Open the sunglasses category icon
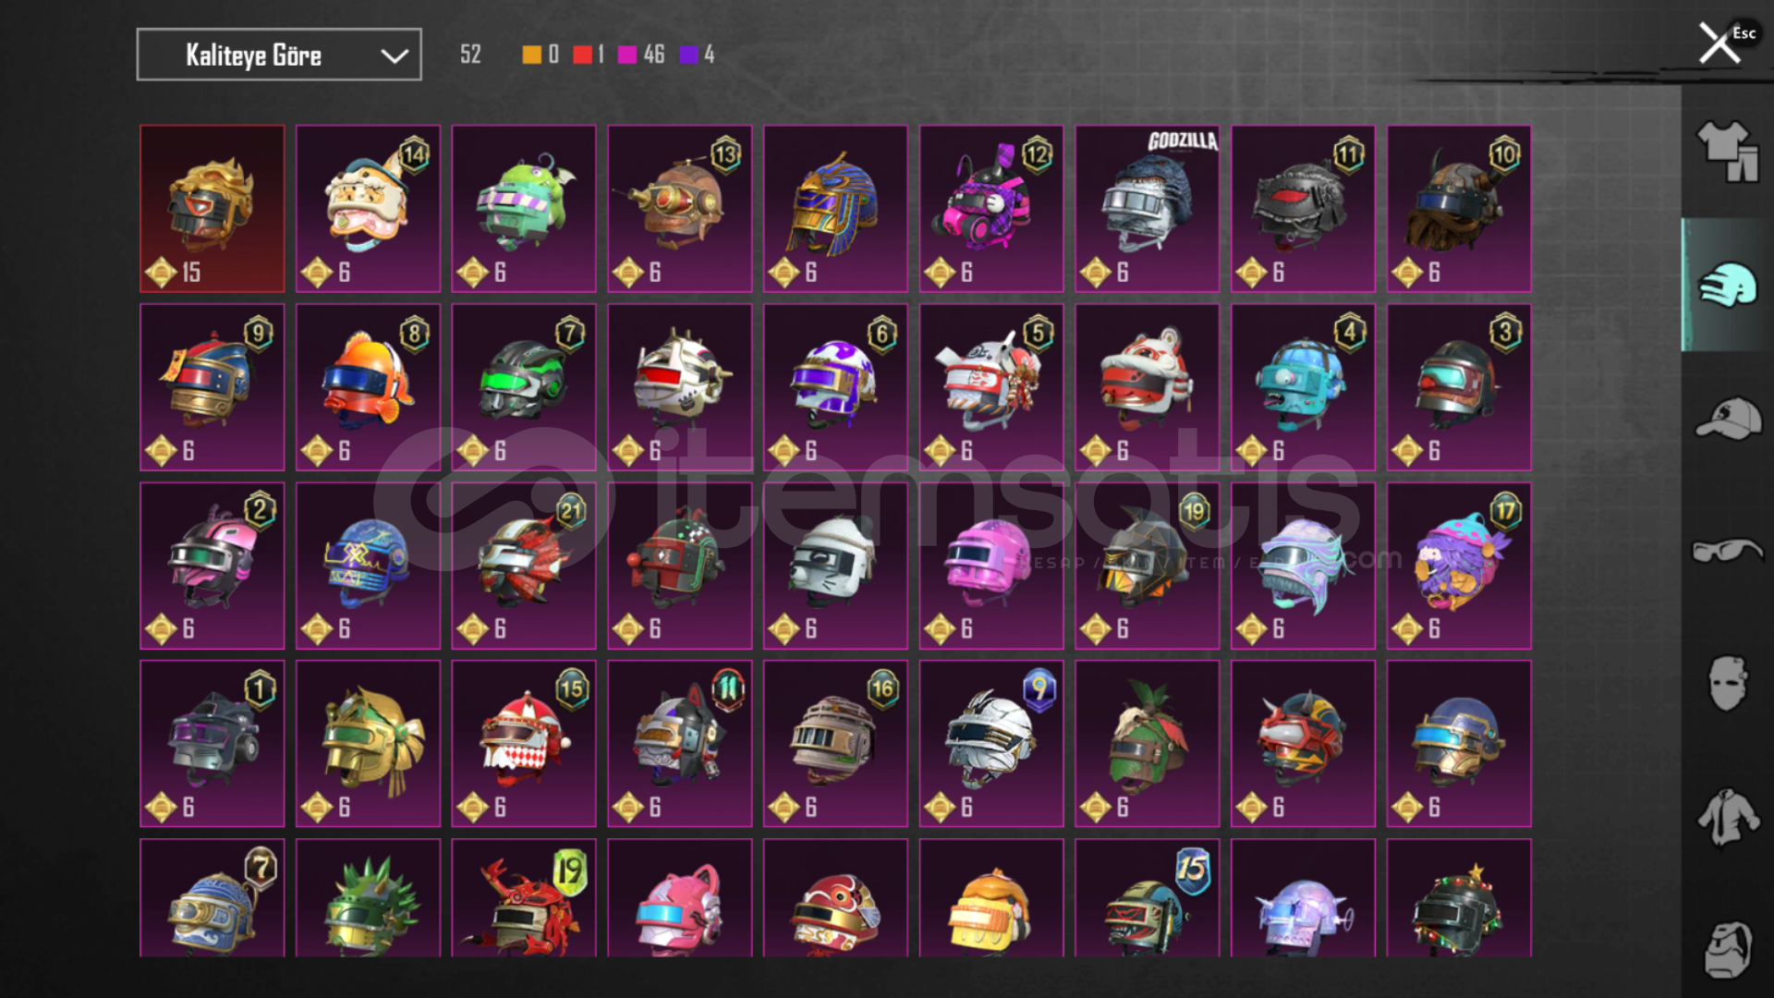 click(1727, 551)
